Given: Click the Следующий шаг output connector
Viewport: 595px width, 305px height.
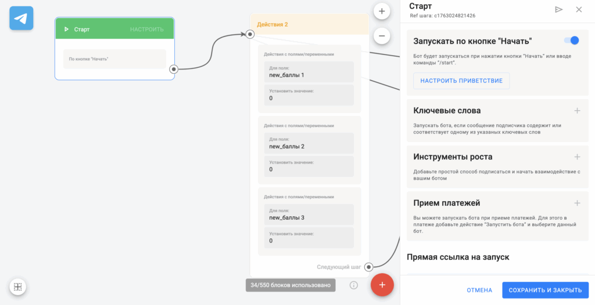Looking at the screenshot, I should [368, 267].
